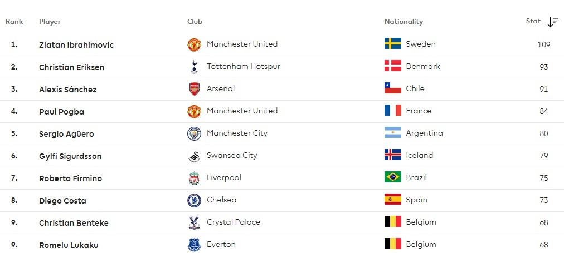Click the Liverpool club crest icon

coord(194,178)
